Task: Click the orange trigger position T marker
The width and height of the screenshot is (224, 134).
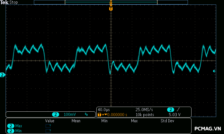Action: tap(111, 9)
